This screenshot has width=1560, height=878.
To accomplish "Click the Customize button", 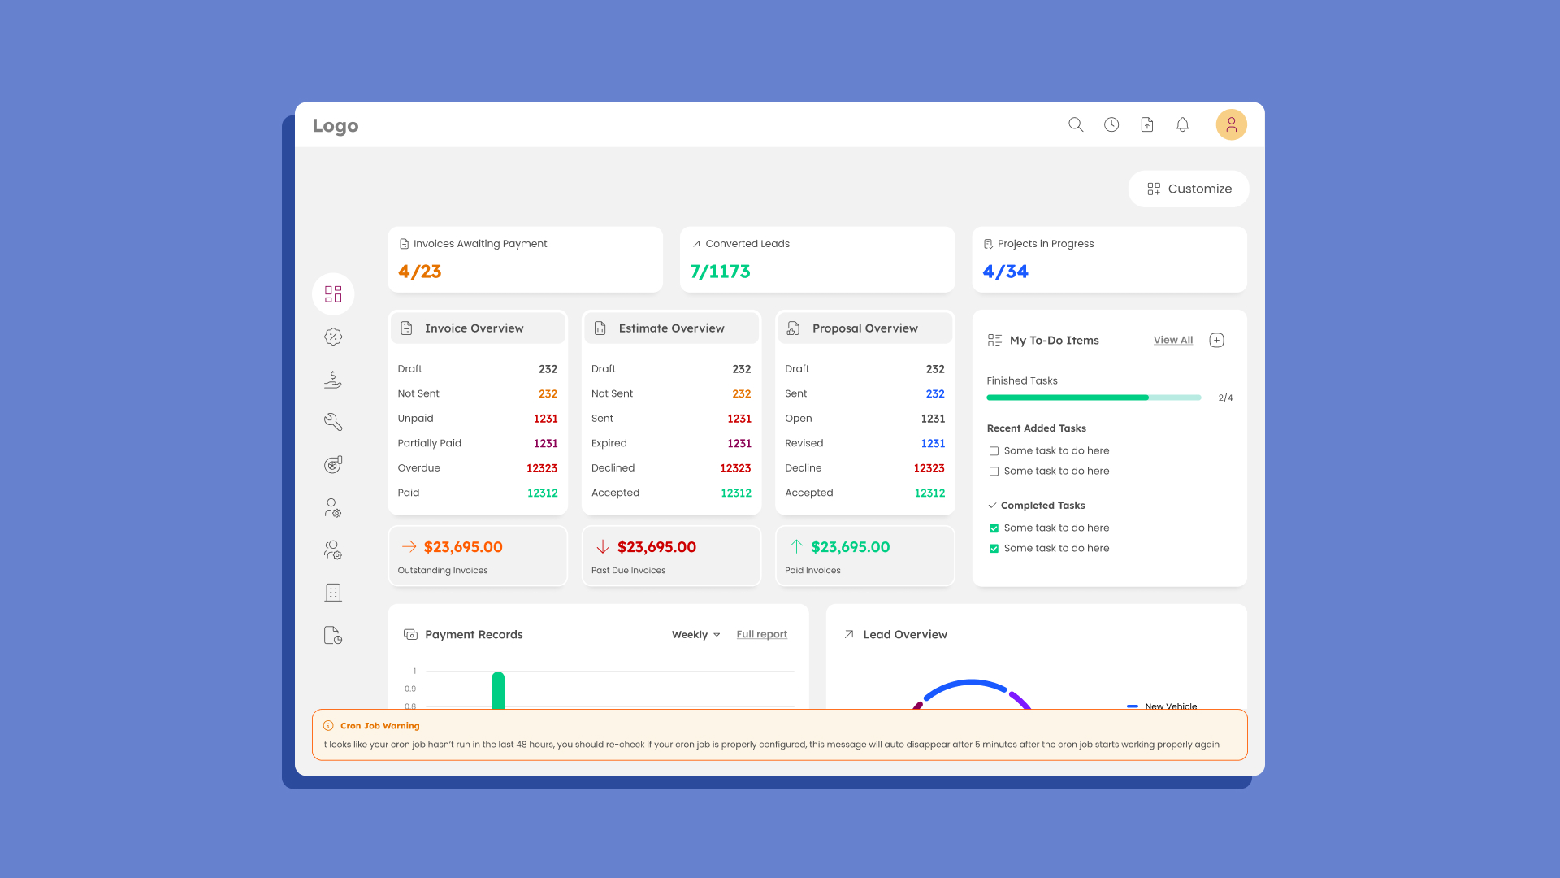I will [1189, 189].
